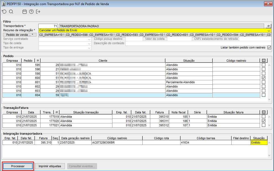Open the Recurso de integração dropdown

coord(269,30)
